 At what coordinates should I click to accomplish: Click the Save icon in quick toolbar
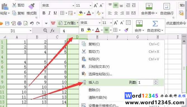click(x=7, y=23)
